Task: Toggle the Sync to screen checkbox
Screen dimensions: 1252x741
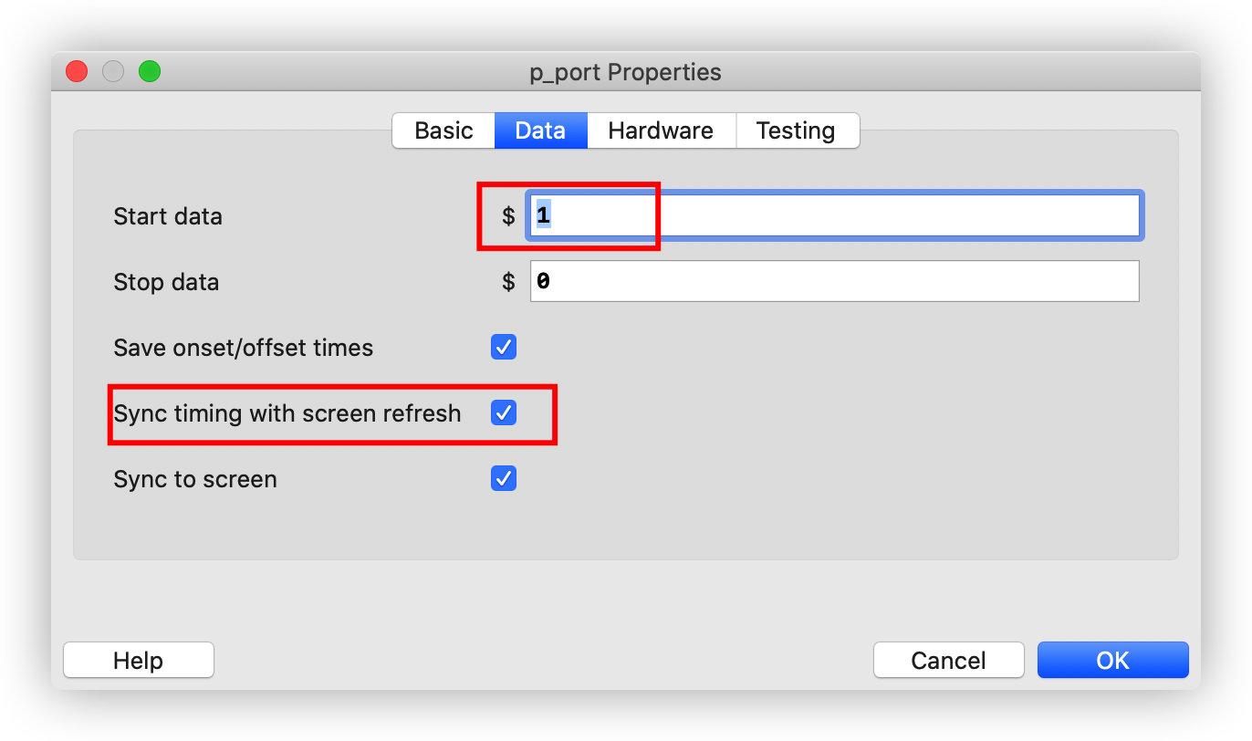Action: coord(504,479)
